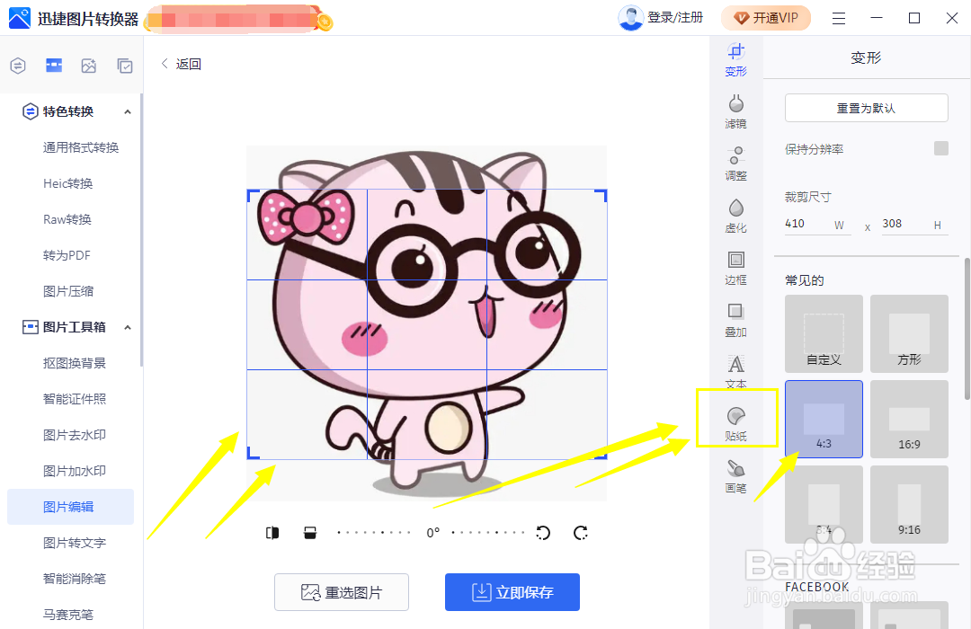Select the 16:9 crop preset
The image size is (971, 629).
[909, 419]
